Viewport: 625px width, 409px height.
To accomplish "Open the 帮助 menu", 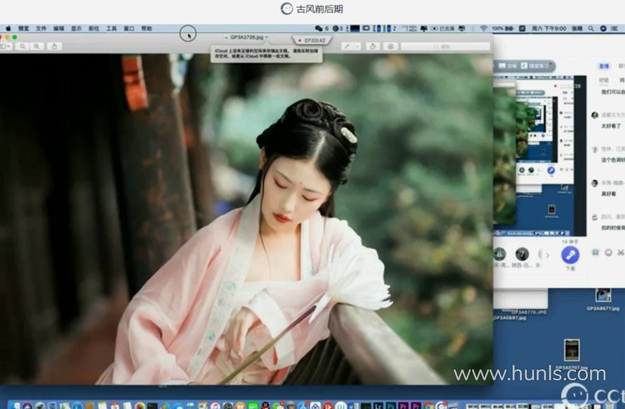I will pos(146,28).
